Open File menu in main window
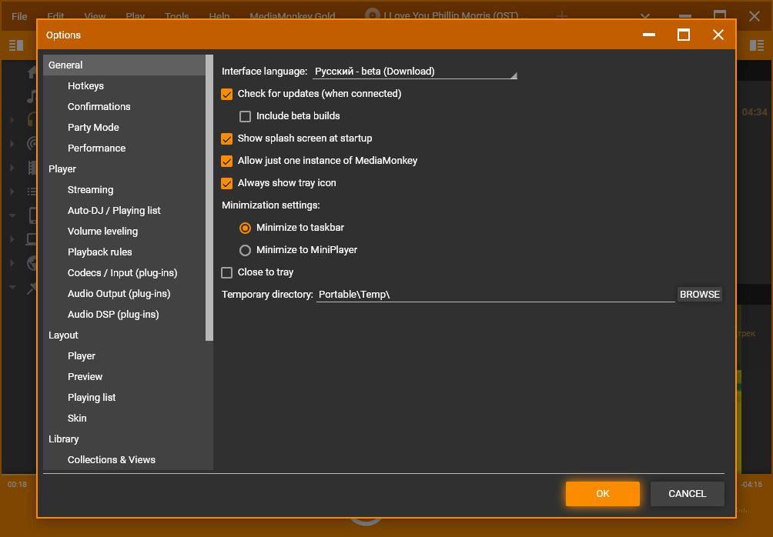Image resolution: width=773 pixels, height=537 pixels. click(x=19, y=16)
